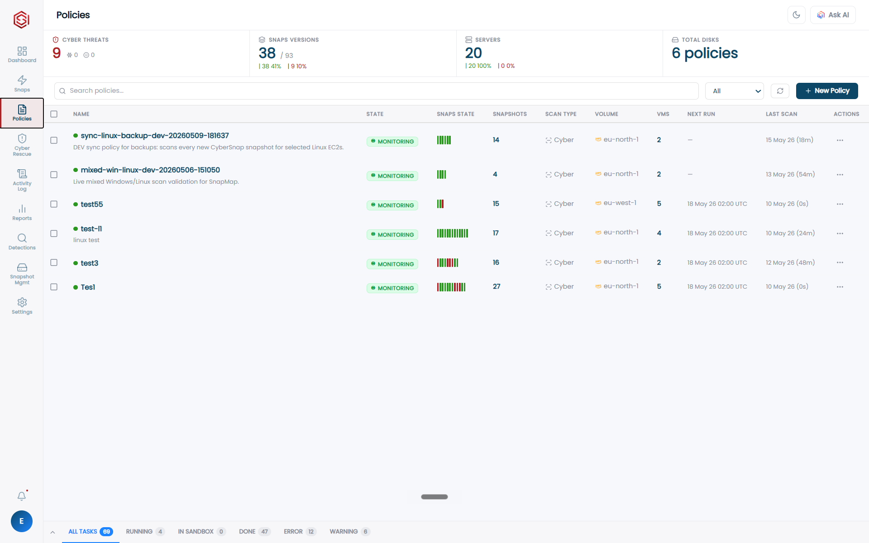Viewport: 869px width, 543px height.
Task: Click the Servers stat icon
Action: click(x=468, y=40)
